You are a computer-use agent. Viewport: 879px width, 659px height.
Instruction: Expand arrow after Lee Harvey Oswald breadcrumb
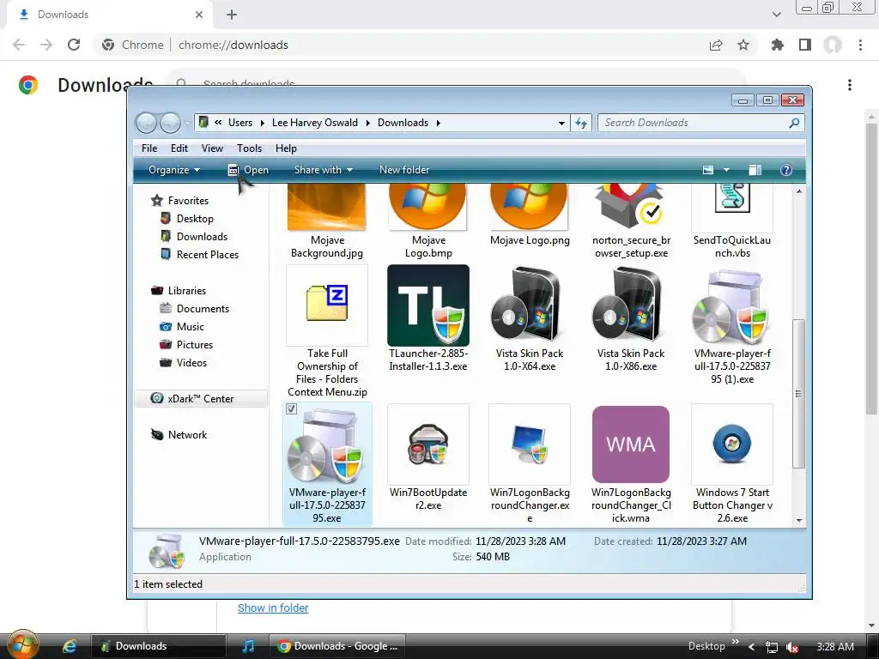367,123
